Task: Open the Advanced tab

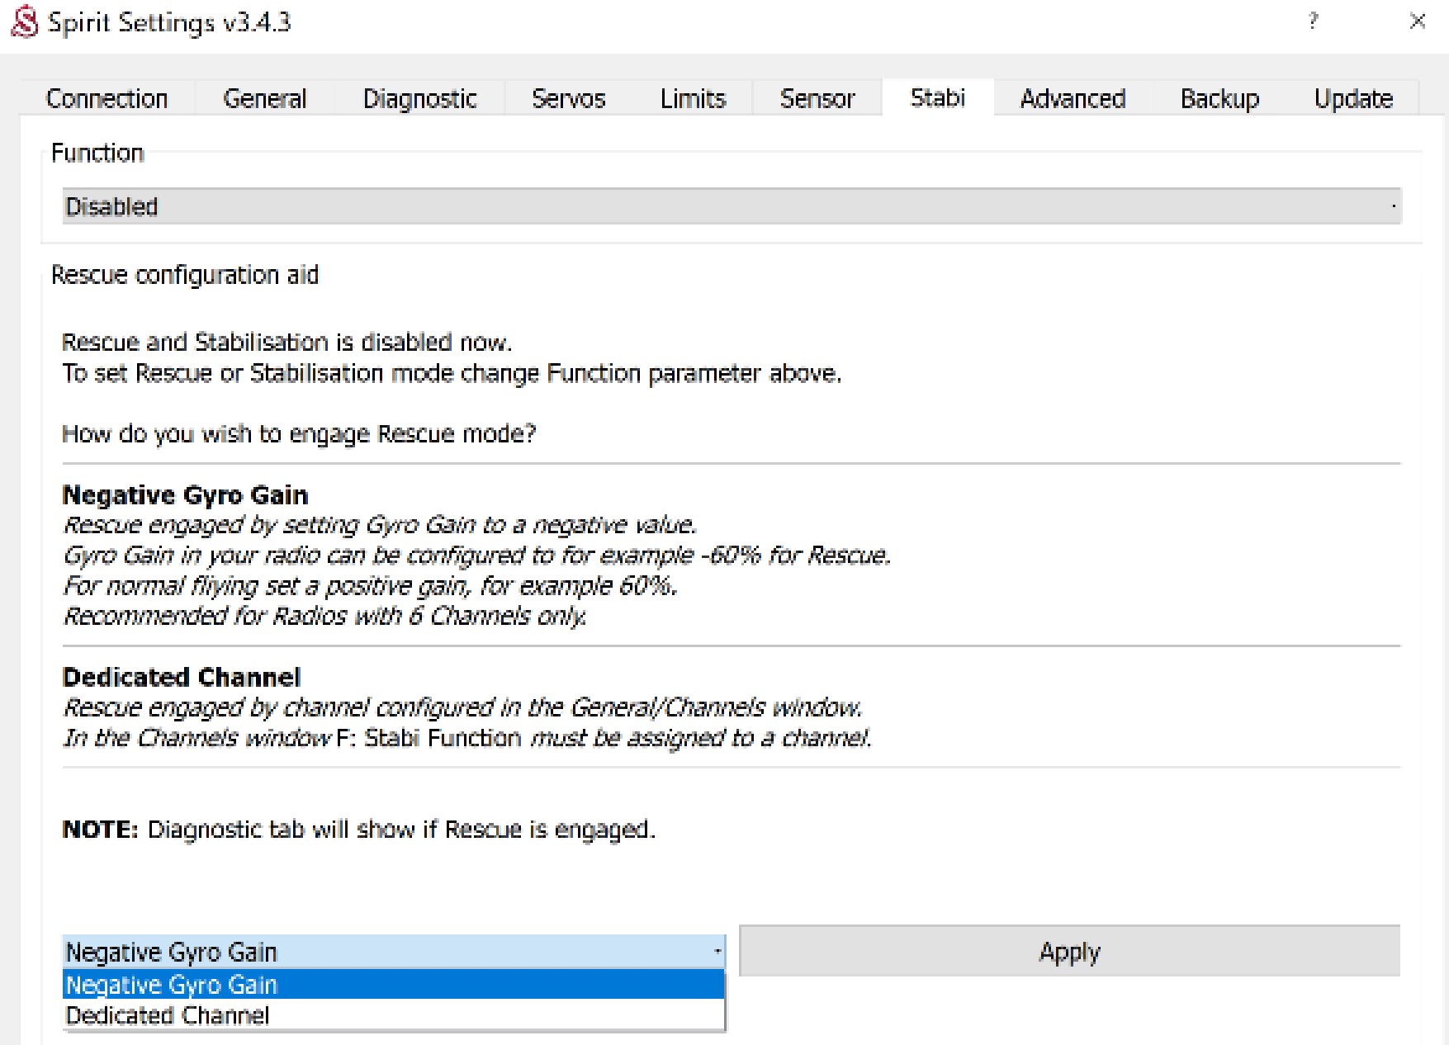Action: 1072,98
